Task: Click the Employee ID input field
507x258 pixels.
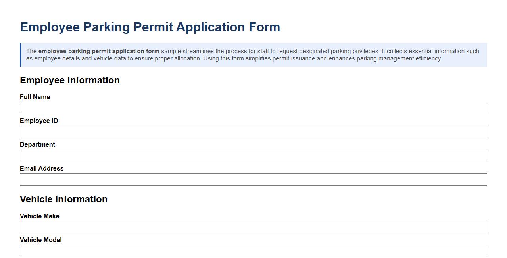Action: point(253,132)
